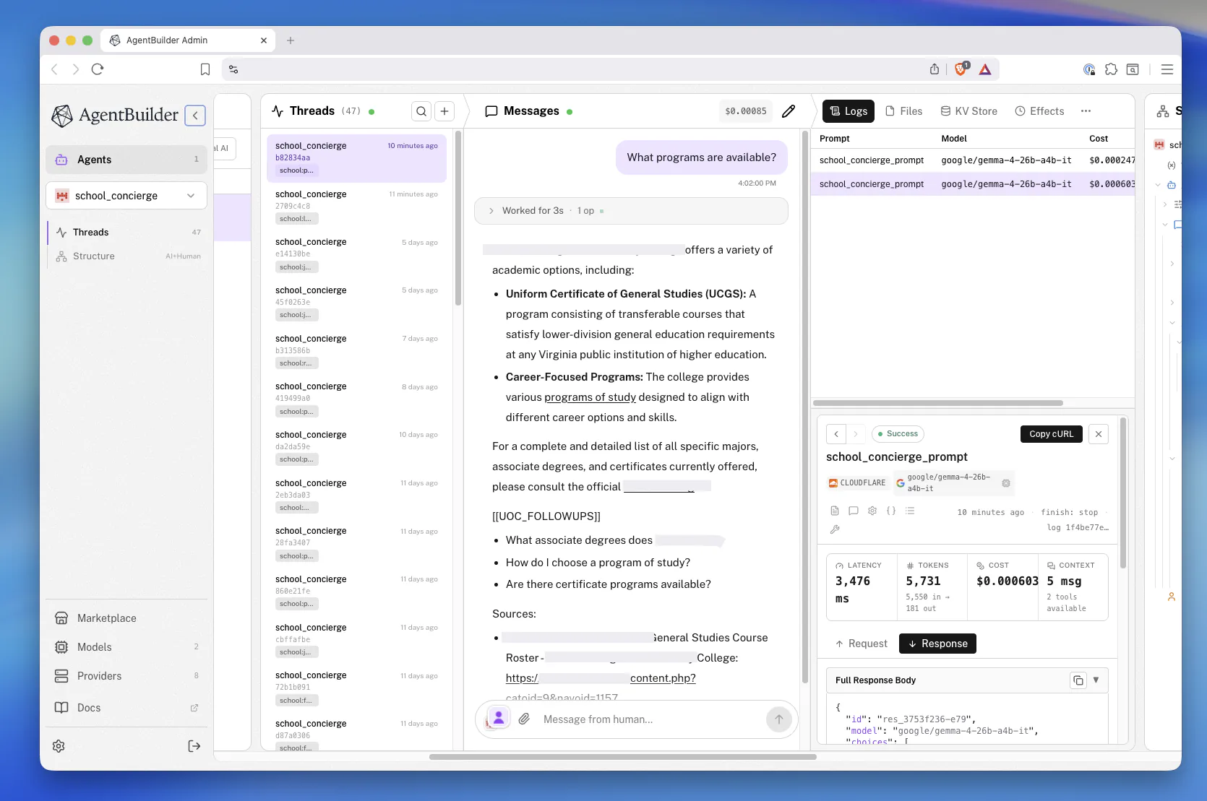Send message with the up-arrow button
This screenshot has height=801, width=1207.
pos(779,719)
